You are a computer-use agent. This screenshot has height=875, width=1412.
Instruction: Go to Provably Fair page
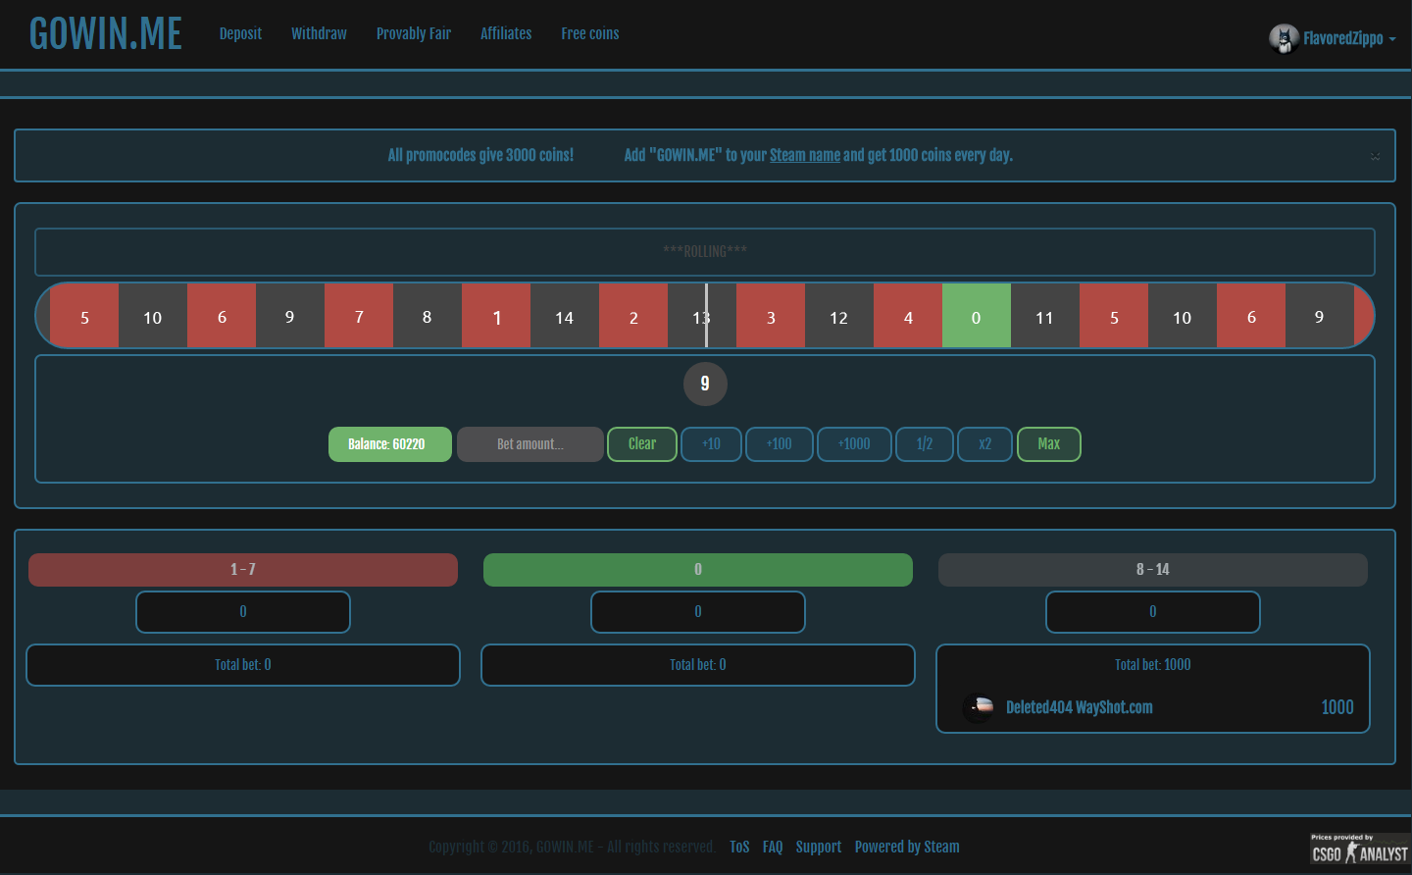click(x=414, y=33)
